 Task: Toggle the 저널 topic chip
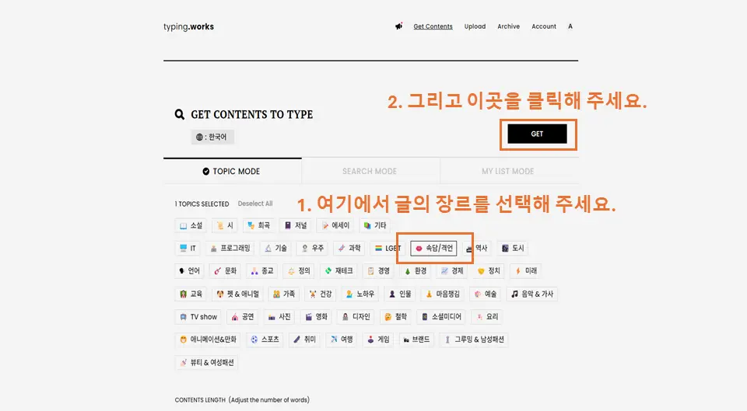[296, 225]
